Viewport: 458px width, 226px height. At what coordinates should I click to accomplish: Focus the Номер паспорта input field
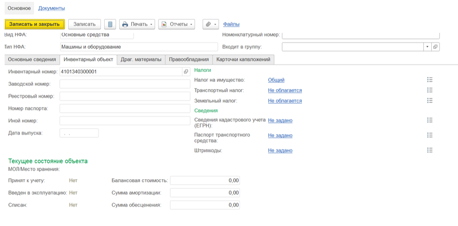(125, 108)
